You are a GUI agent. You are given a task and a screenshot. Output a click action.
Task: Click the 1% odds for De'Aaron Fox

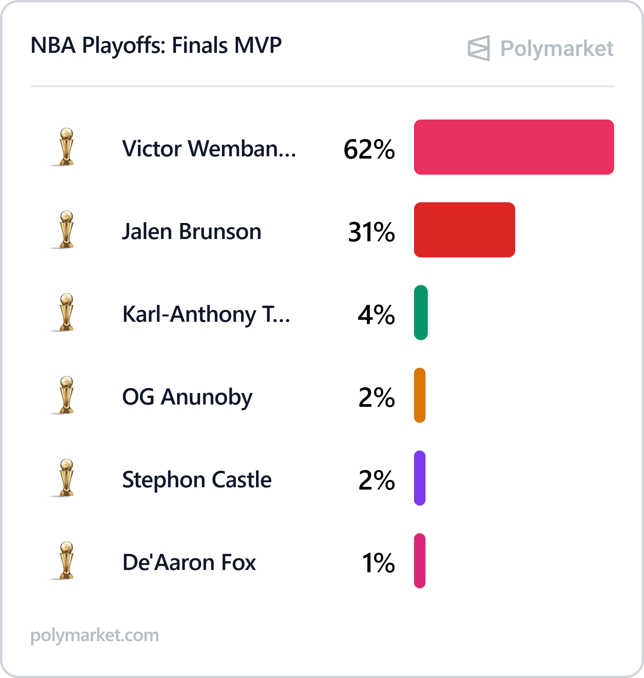point(378,563)
